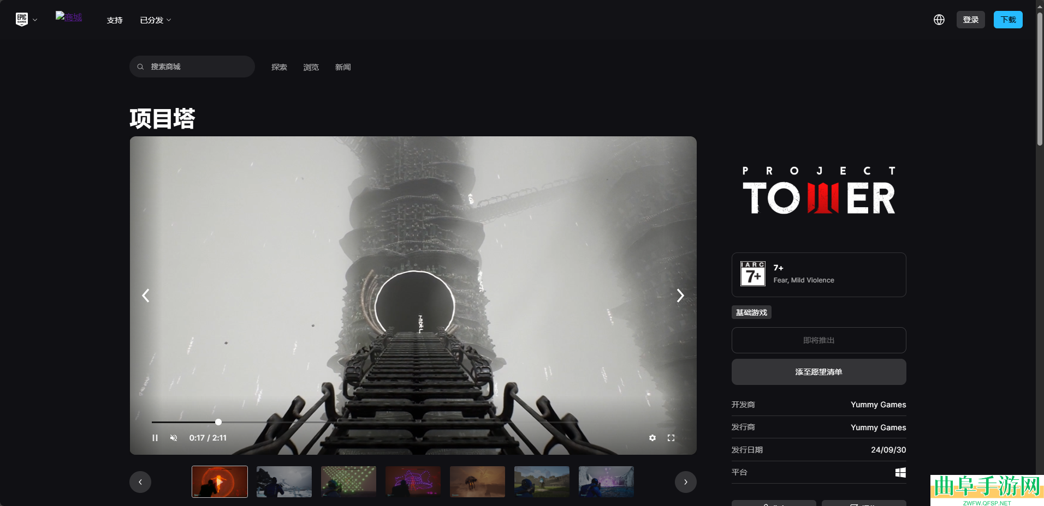Select the snowy gray mountain thumbnail

click(x=284, y=481)
